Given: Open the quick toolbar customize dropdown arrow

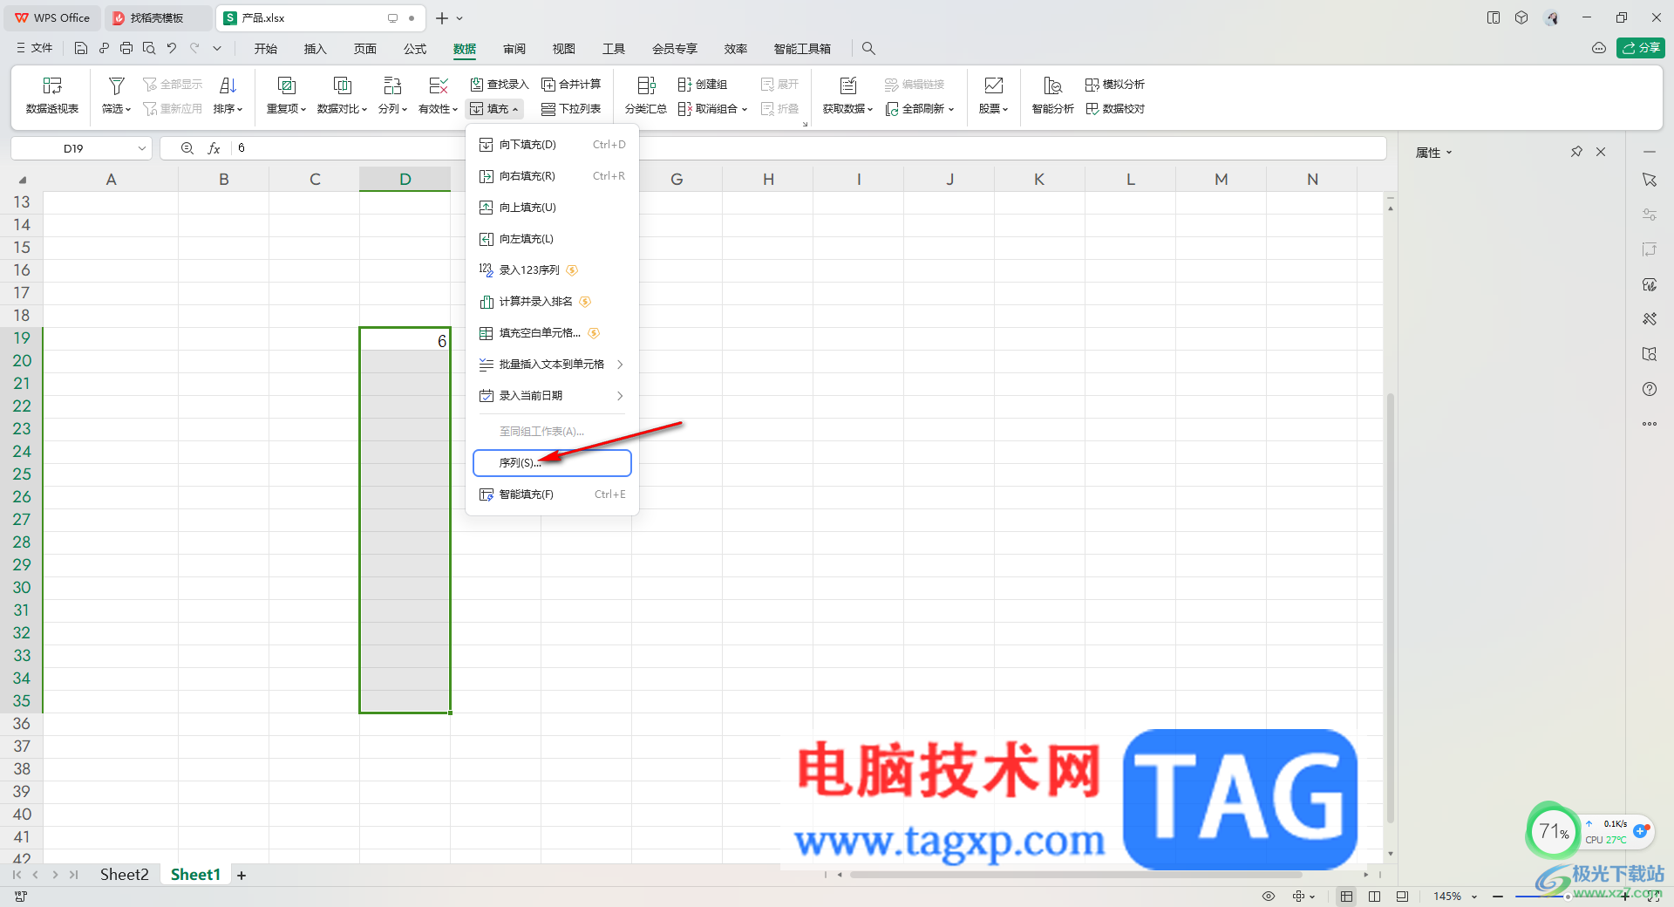Looking at the screenshot, I should click(217, 49).
